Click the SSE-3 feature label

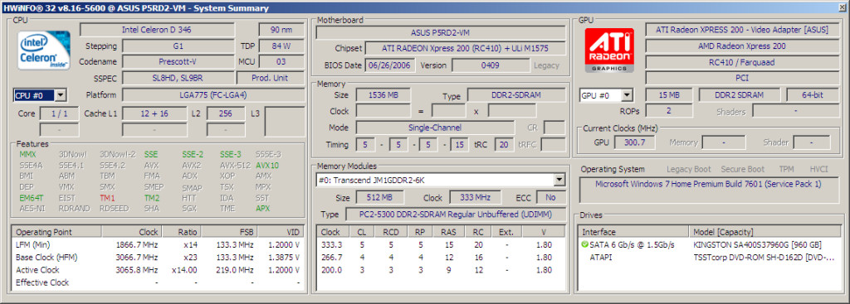(231, 154)
